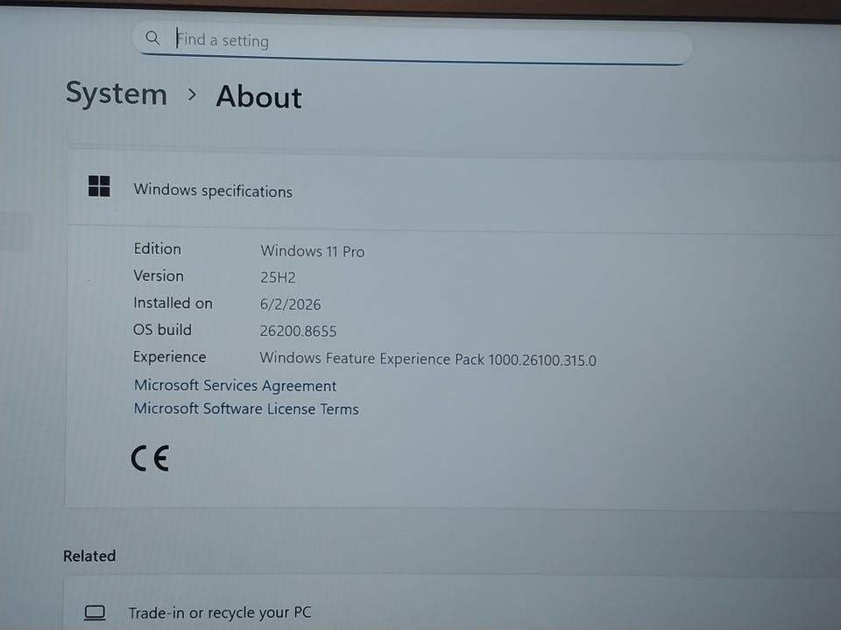Click the CE conformity mark
Viewport: 841px width, 630px height.
(150, 458)
